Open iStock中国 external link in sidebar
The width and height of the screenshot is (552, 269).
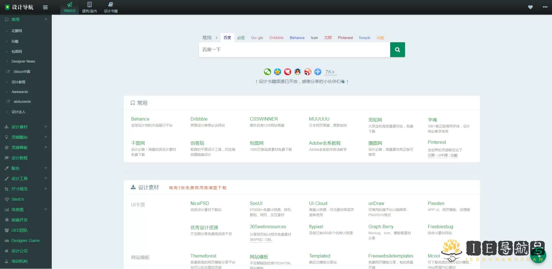point(22,71)
